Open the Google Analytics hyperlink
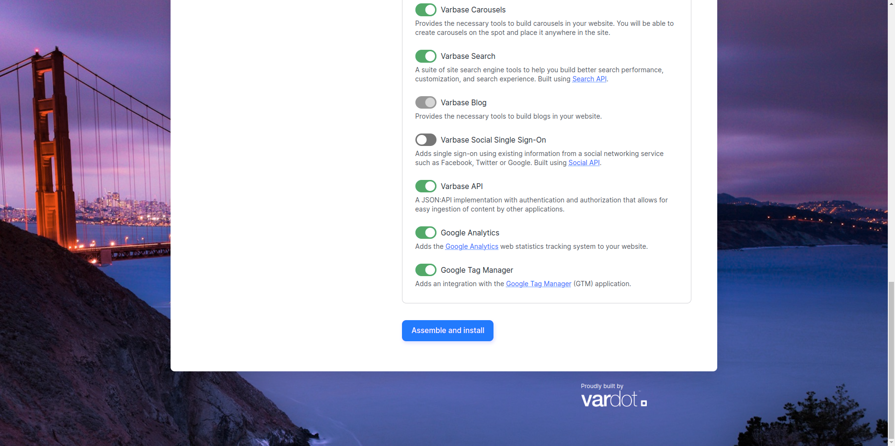This screenshot has width=895, height=446. [472, 246]
